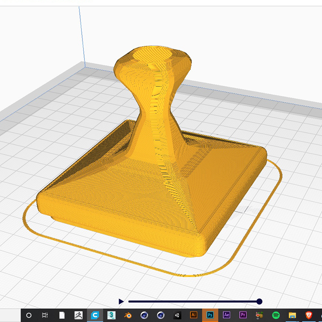This screenshot has height=322, width=322.
Task: Open the first Cinema 4D taskbar icon
Action: point(144,315)
